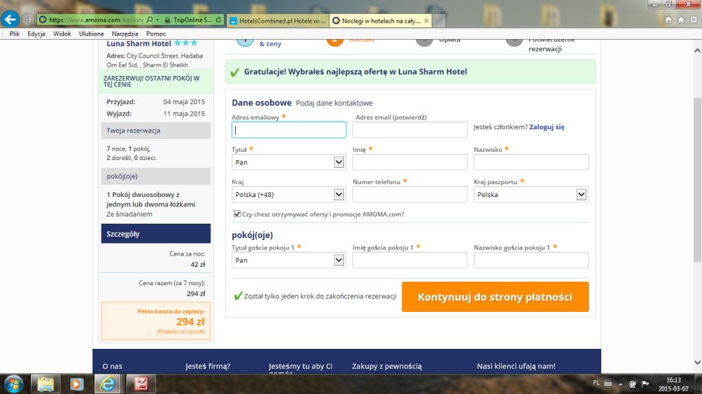Click the Imię gościa pokoju 1 field
702x394 pixels.
(x=410, y=260)
